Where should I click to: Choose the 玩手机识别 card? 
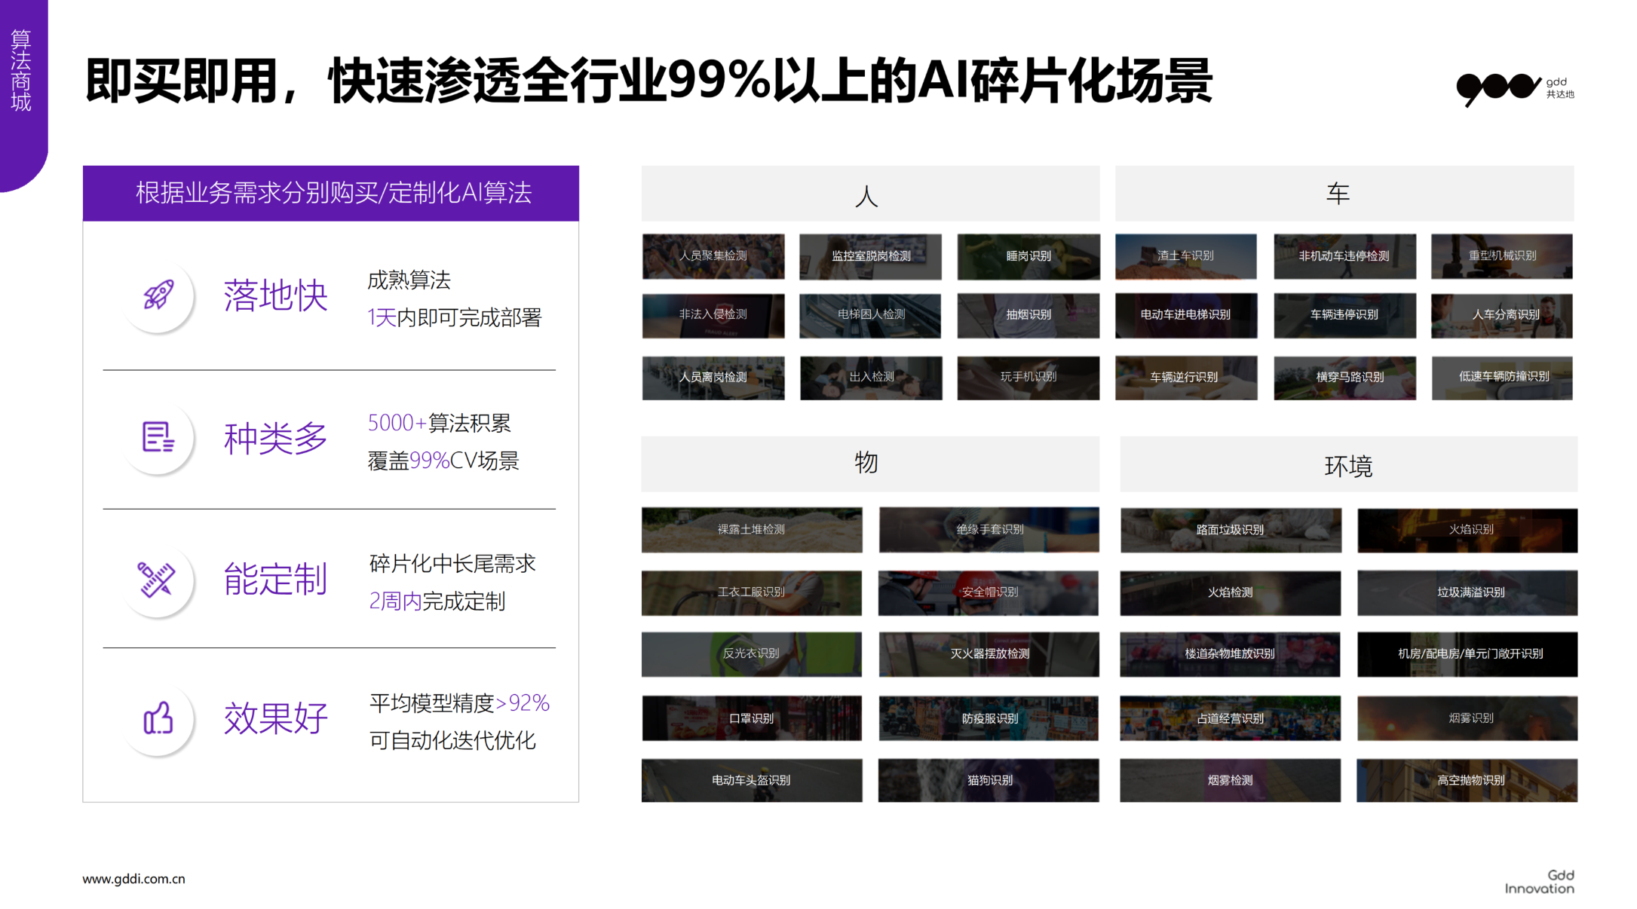click(x=1028, y=378)
